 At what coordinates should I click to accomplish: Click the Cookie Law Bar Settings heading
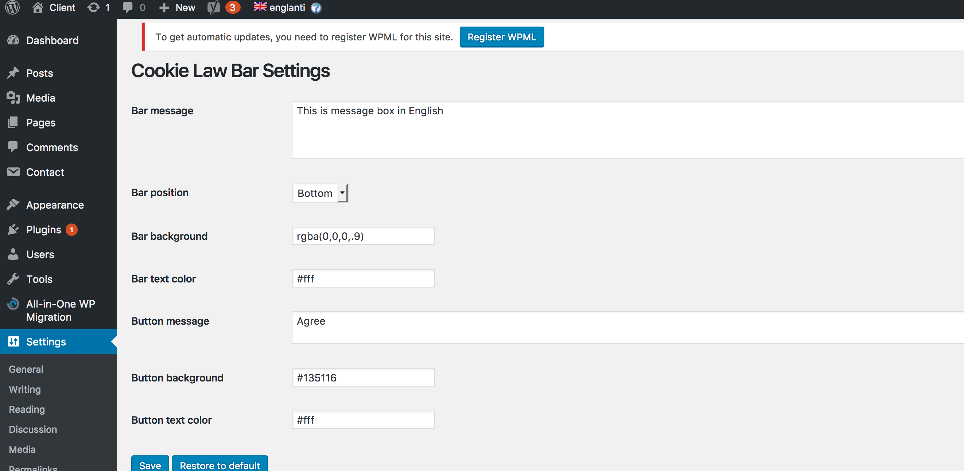point(230,71)
